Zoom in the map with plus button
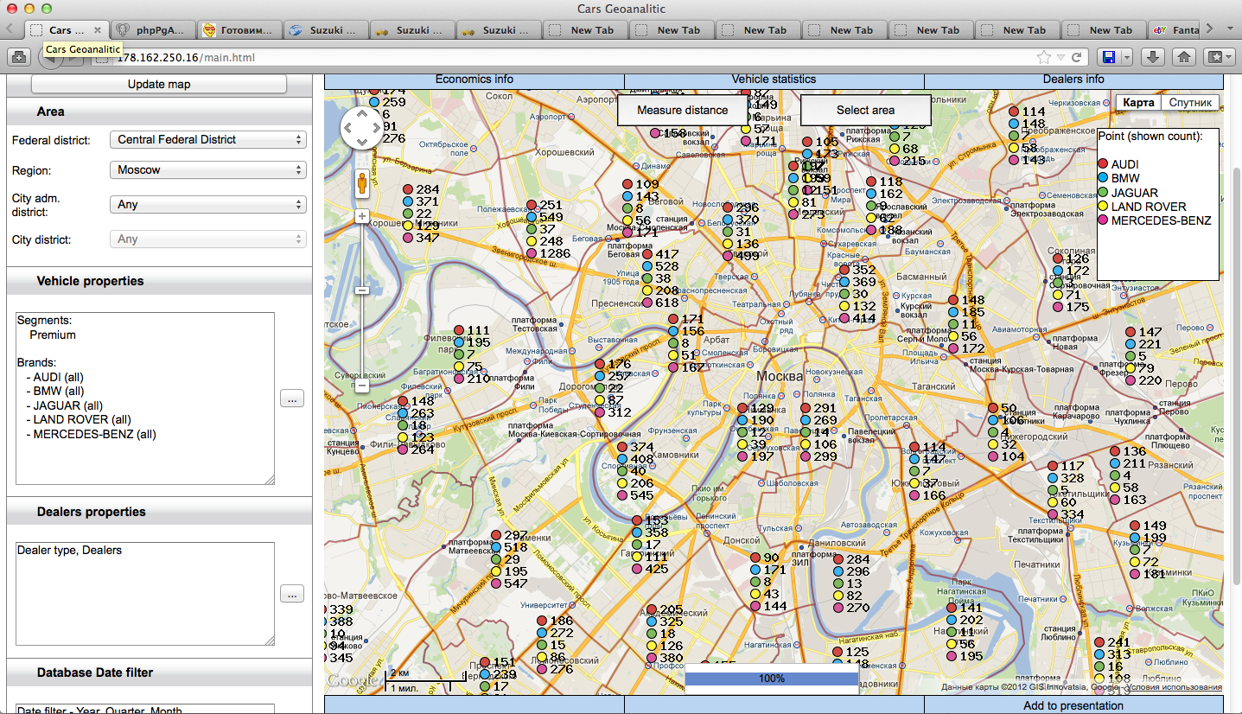This screenshot has width=1242, height=714. 362,216
